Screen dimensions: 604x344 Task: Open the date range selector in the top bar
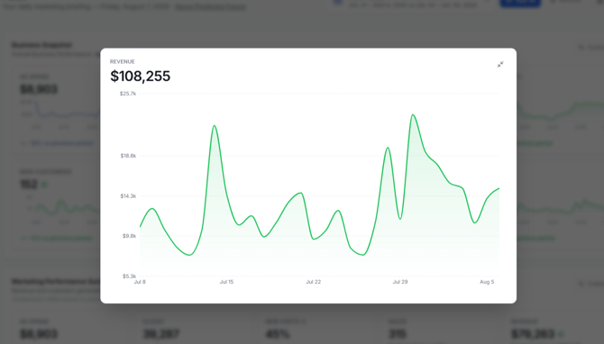coord(411,5)
